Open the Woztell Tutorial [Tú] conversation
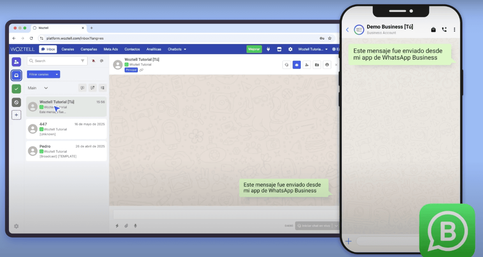 click(66, 107)
